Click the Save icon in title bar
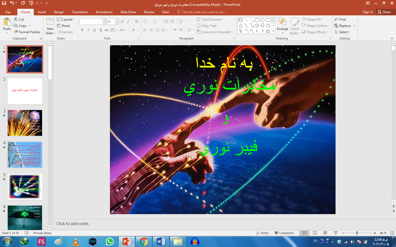The width and height of the screenshot is (396, 247). (4, 3)
